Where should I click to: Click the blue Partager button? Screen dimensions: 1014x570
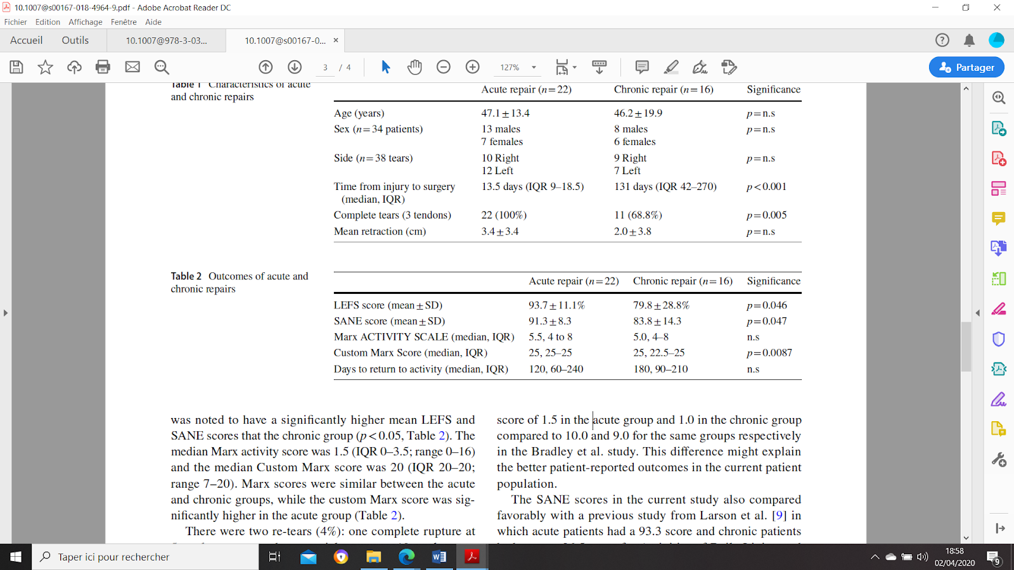[x=966, y=67]
